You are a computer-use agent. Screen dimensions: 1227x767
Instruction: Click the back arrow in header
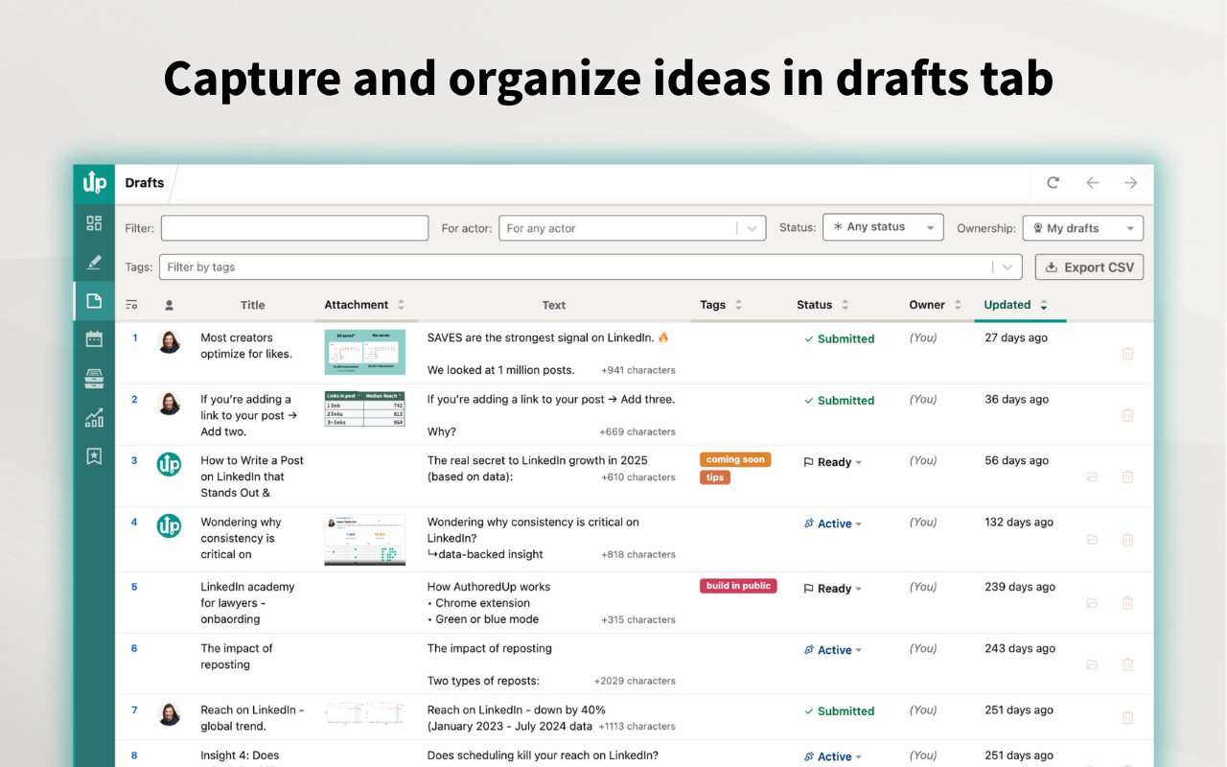coord(1092,182)
